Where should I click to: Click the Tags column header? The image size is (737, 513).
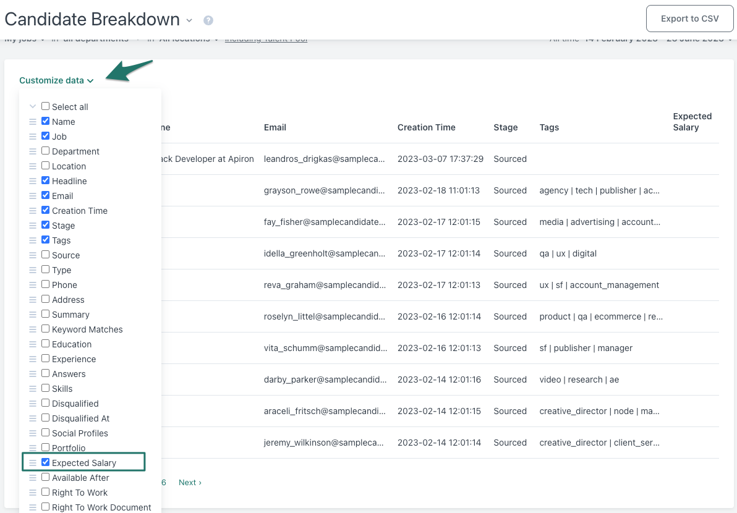coord(549,127)
